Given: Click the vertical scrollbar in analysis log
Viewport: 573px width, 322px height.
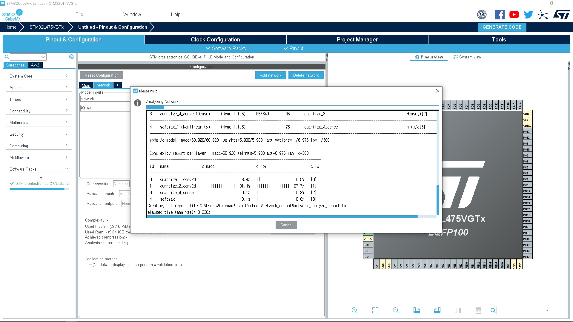Looking at the screenshot, I should 438,199.
